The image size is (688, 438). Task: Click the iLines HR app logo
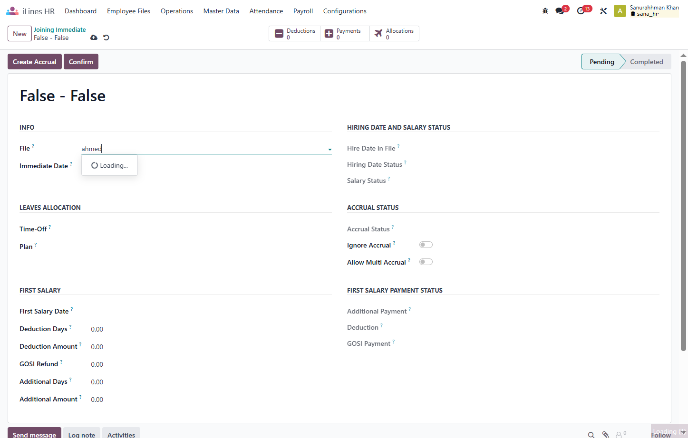coord(12,11)
